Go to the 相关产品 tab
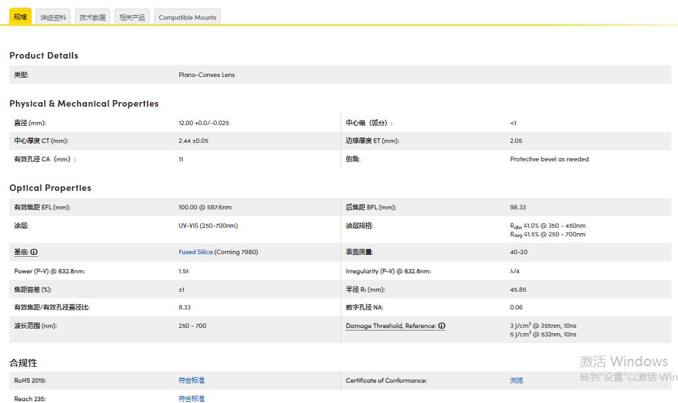The image size is (678, 403). (132, 18)
